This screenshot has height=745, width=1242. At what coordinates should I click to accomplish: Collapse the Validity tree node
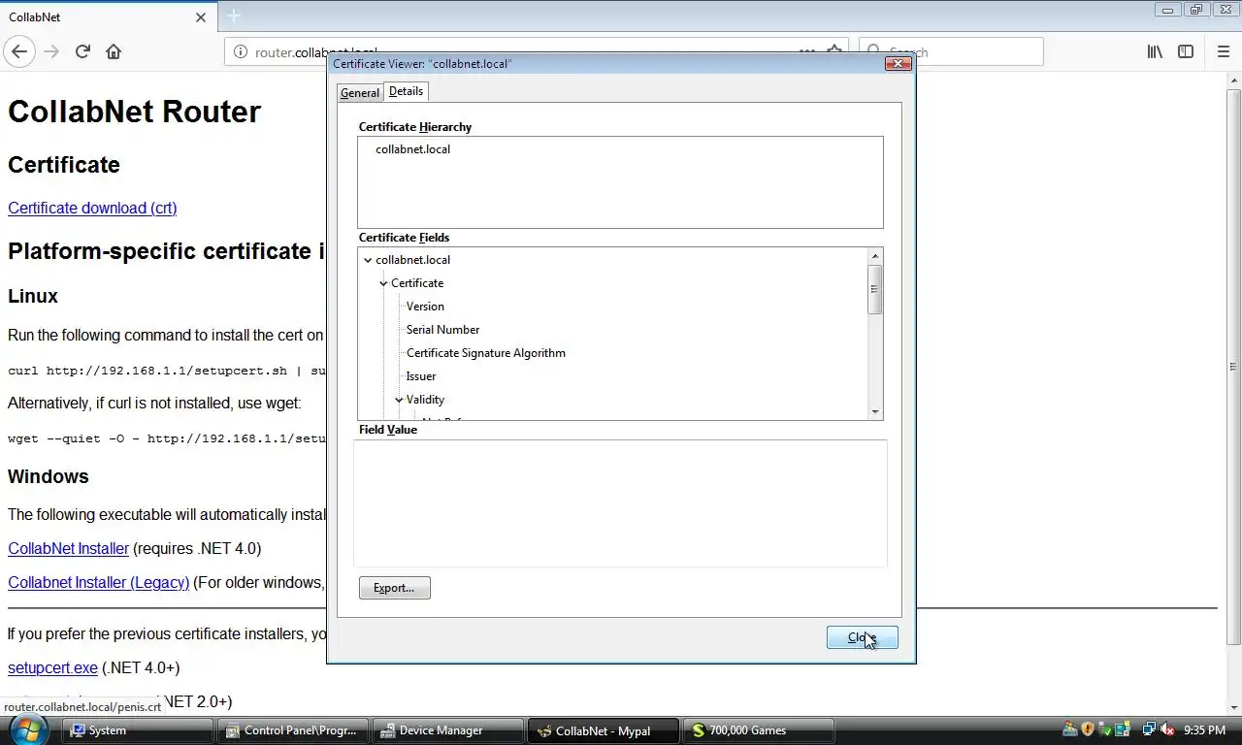click(x=399, y=400)
